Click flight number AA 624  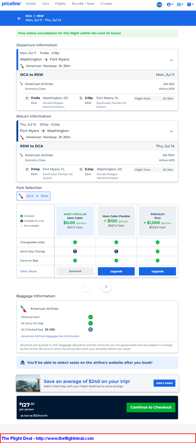(x=169, y=84)
